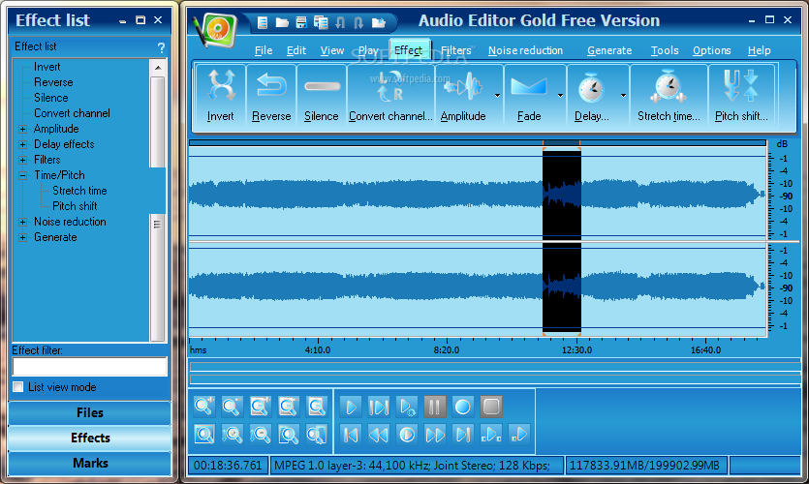809x484 pixels.
Task: Click the new file icon in the quick toolbar
Action: tap(263, 22)
